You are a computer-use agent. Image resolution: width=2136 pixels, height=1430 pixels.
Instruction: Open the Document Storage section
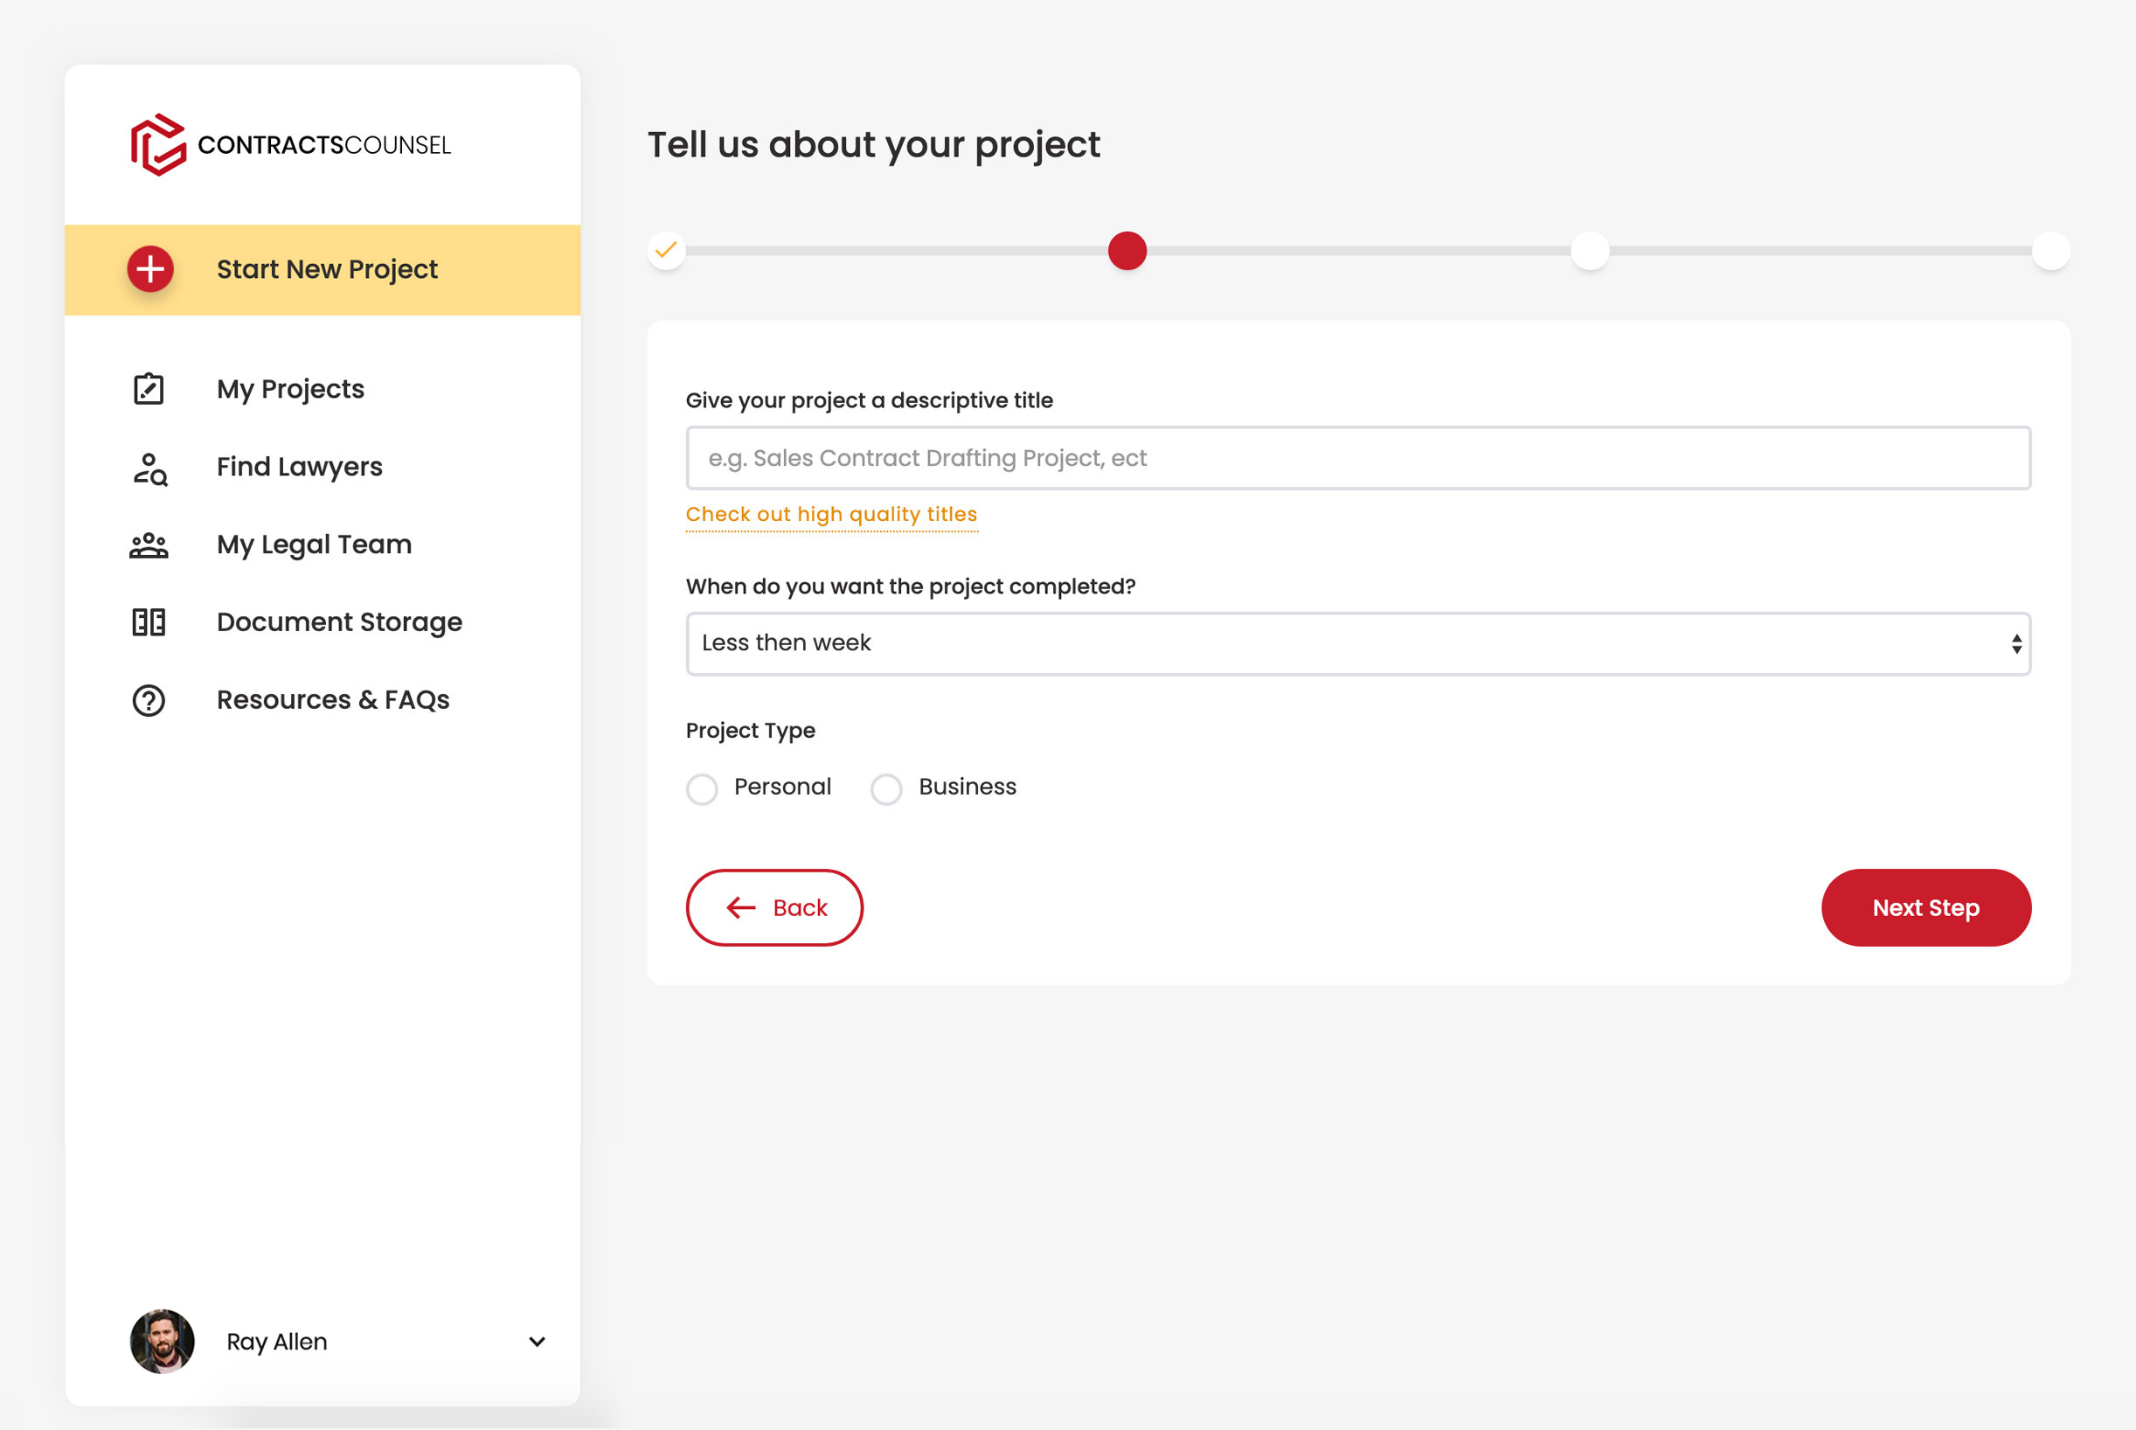(x=339, y=623)
